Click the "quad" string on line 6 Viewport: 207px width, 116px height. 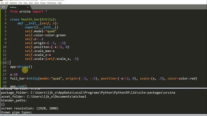(x=51, y=31)
